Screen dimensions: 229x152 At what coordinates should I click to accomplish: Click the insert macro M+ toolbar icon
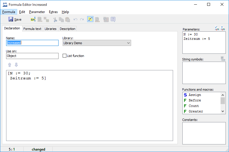(x=33, y=19)
